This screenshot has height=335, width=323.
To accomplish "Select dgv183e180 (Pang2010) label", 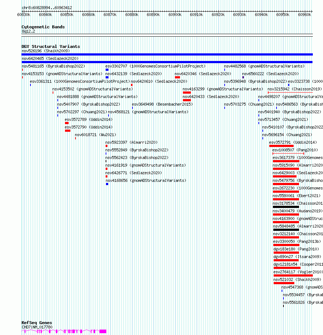I will click(x=296, y=249).
